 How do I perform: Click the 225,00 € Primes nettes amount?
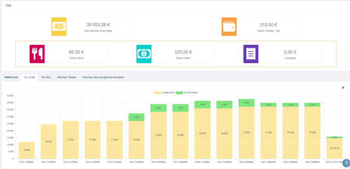183,52
